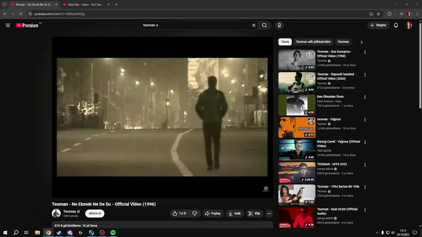The height and width of the screenshot is (237, 422).
Task: Open options menu for Saat 03:00 video
Action: [x=365, y=210]
